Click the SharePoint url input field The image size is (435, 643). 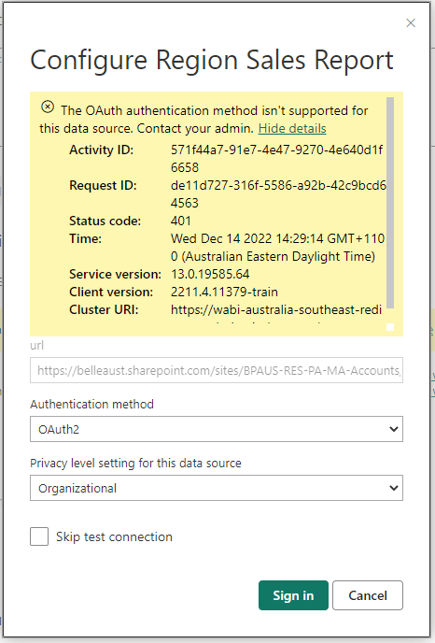tap(217, 370)
